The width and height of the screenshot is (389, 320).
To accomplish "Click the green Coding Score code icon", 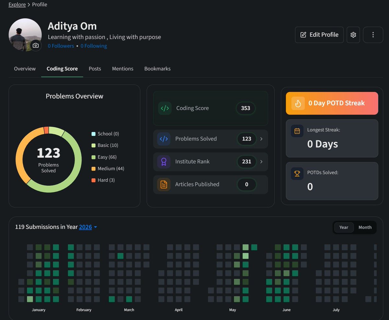I will click(165, 108).
